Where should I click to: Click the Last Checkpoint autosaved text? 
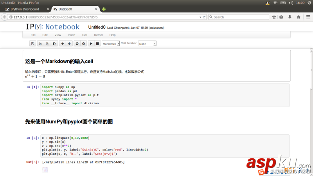tap(136, 27)
